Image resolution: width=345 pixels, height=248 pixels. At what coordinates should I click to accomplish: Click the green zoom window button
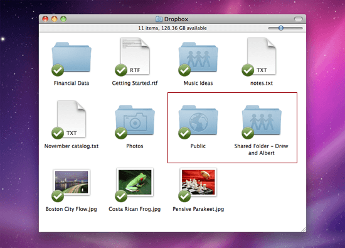(x=63, y=19)
